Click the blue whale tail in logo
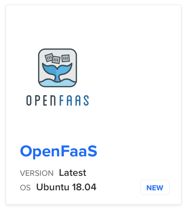The height and width of the screenshot is (211, 187). [57, 72]
